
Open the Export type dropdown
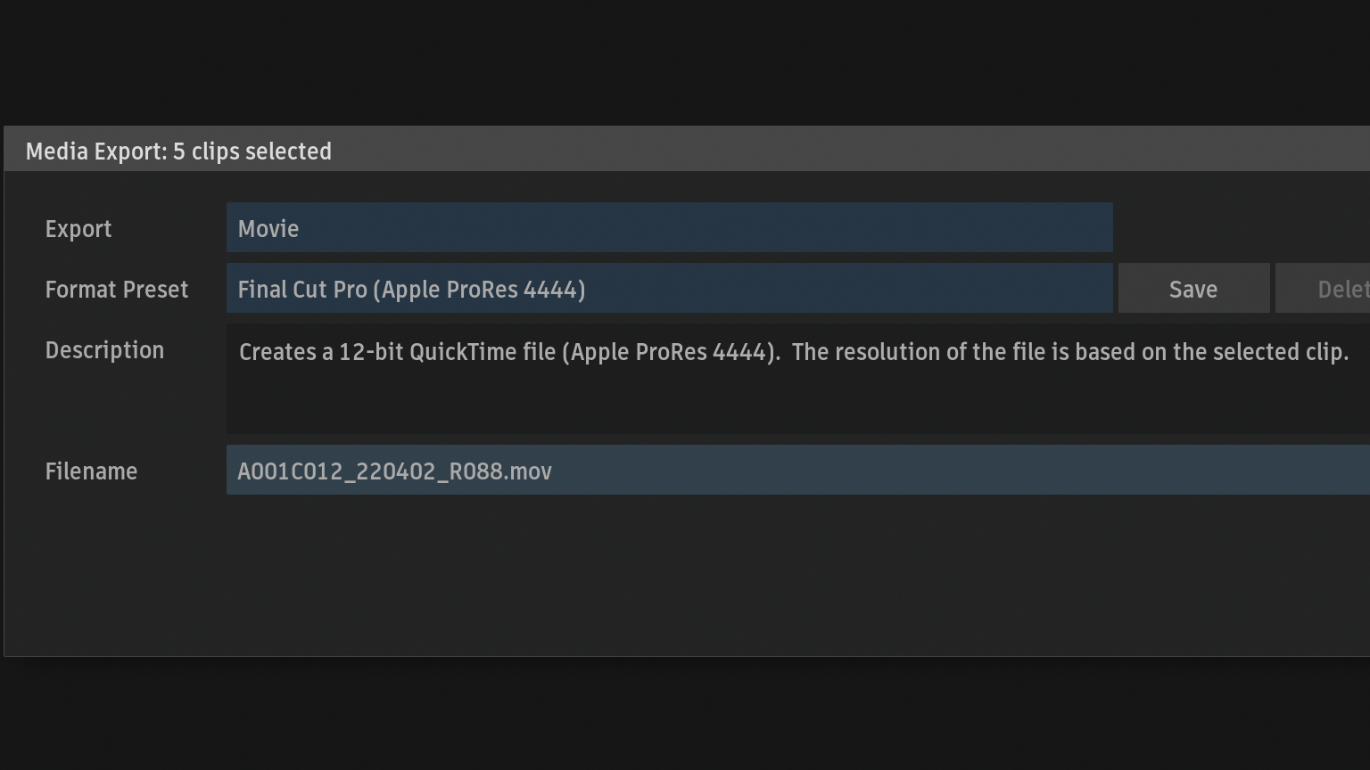tap(669, 228)
